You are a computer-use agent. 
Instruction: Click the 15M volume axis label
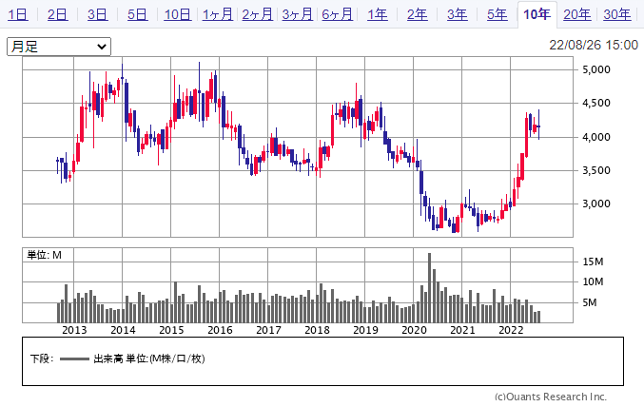(x=593, y=262)
